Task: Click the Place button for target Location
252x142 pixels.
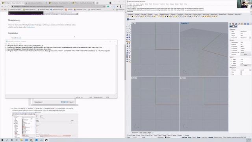Action: coord(246,65)
